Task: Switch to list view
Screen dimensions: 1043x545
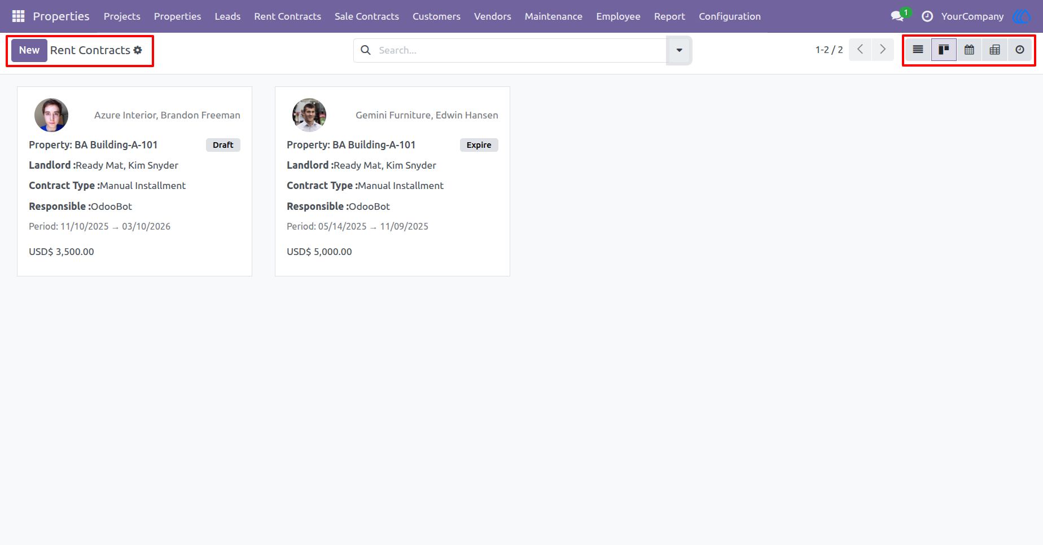Action: [x=918, y=50]
